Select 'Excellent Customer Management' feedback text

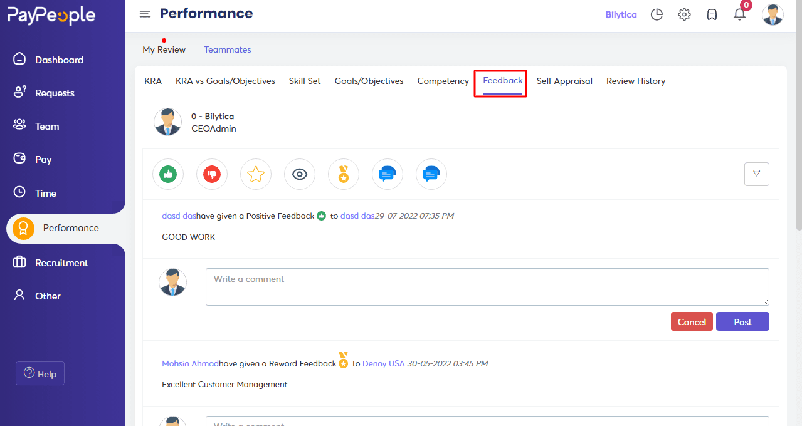tap(224, 385)
